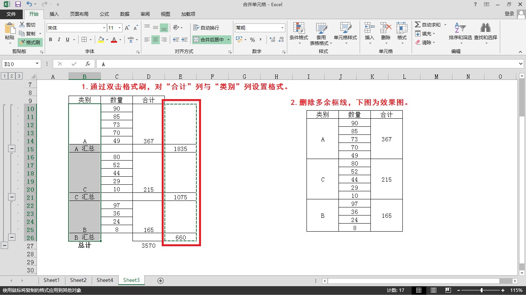The image size is (526, 295).
Task: Decrease font size with the small A icon
Action: click(x=136, y=28)
